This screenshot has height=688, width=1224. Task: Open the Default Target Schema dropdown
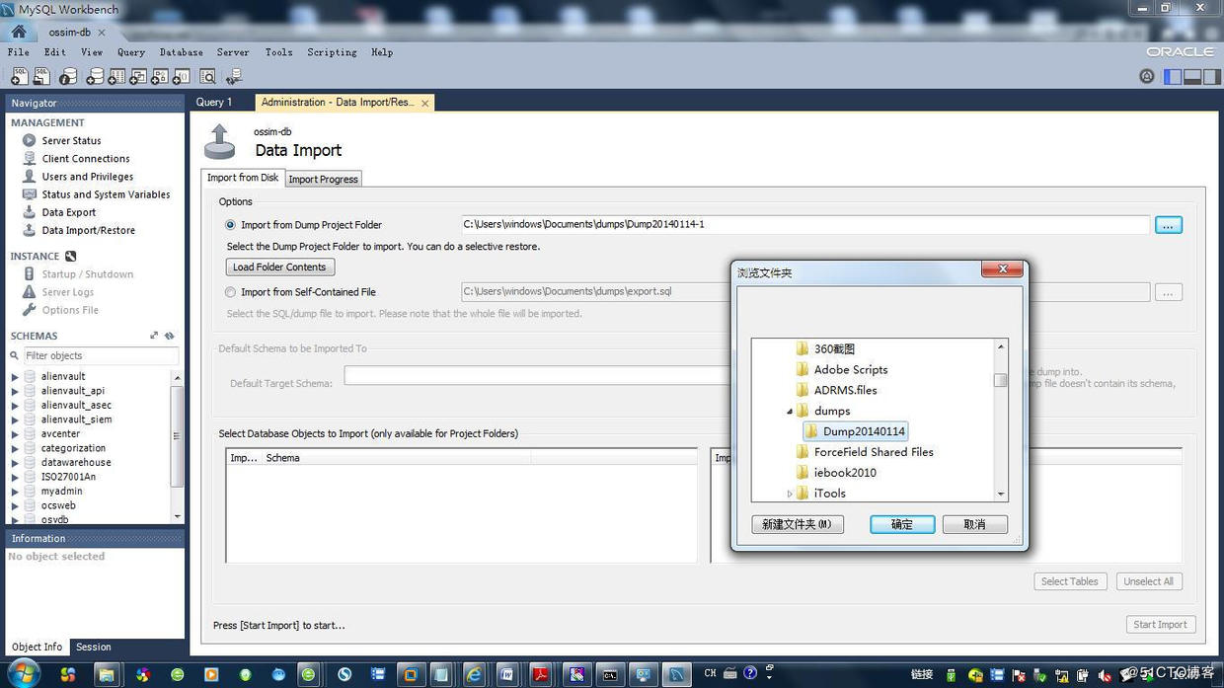point(538,375)
